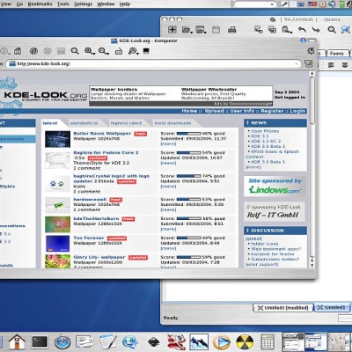Open the Tools menu
The width and height of the screenshot is (352, 352).
pyautogui.click(x=63, y=4)
